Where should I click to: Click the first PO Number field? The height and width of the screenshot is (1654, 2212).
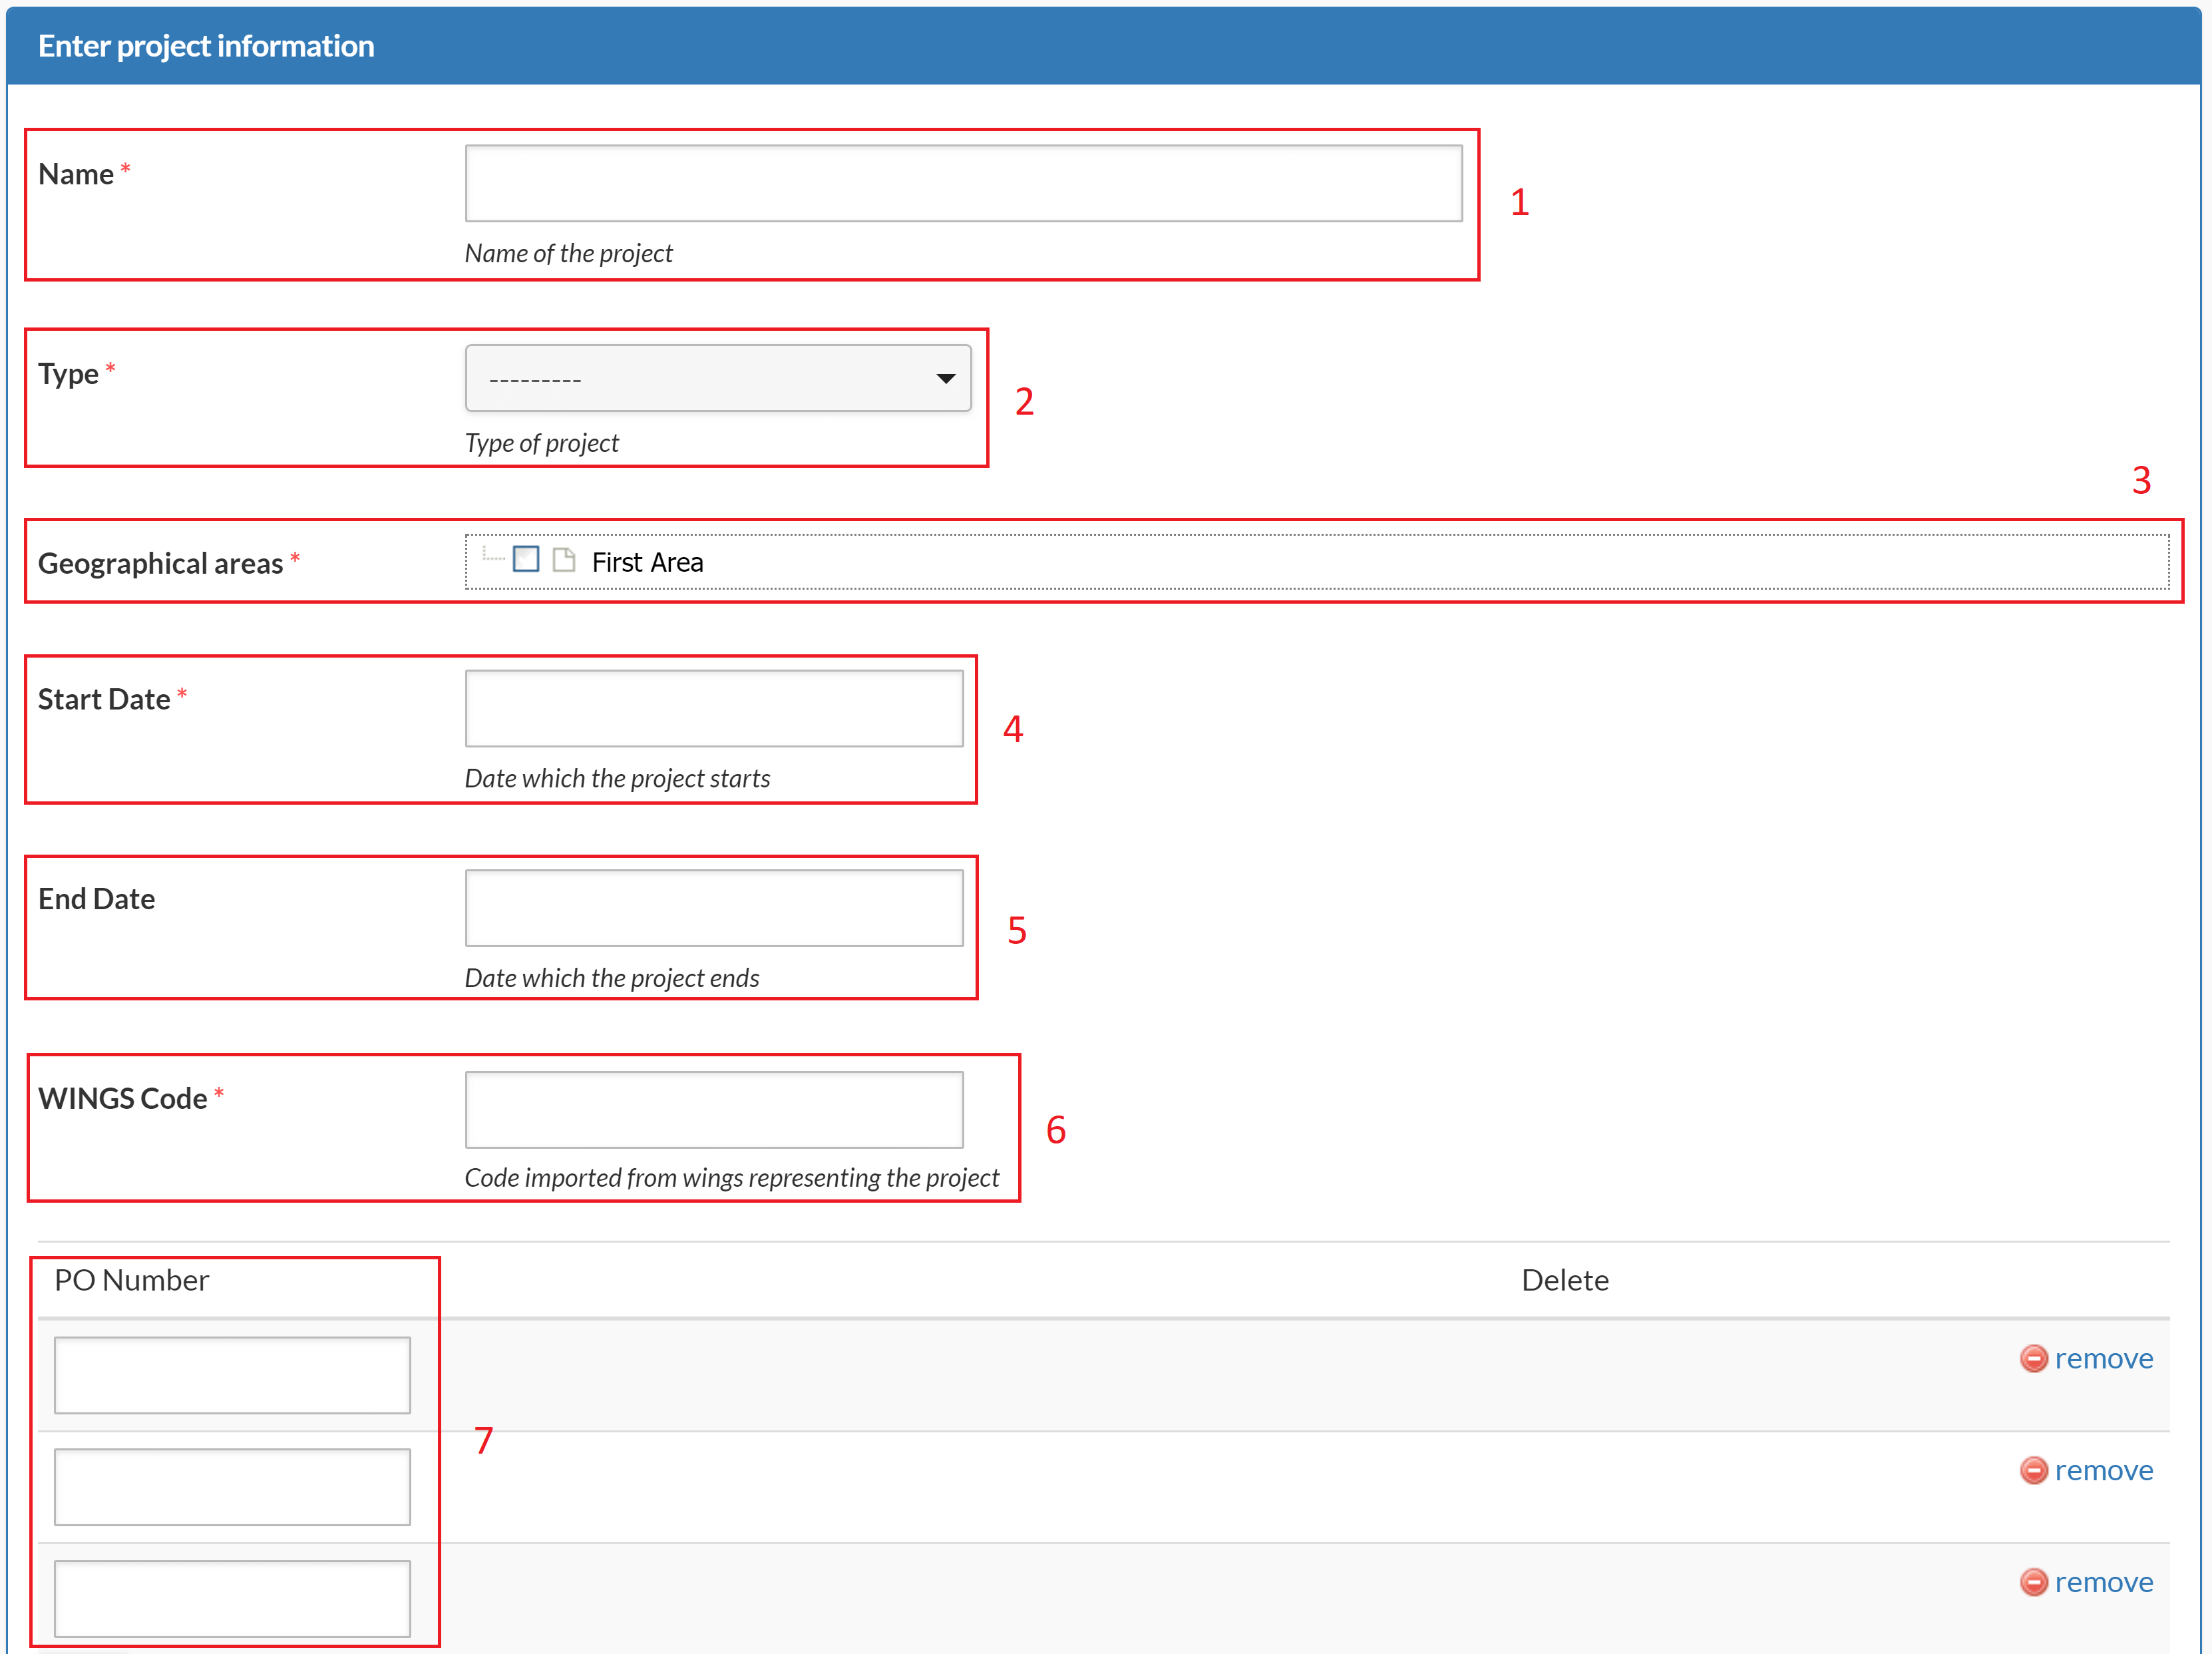[x=232, y=1375]
